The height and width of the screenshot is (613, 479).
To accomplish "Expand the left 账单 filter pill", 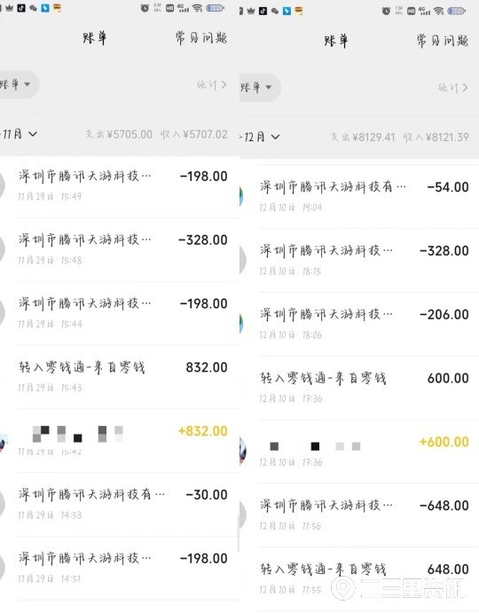I will click(17, 84).
